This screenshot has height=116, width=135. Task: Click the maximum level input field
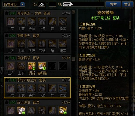(x=52, y=4)
